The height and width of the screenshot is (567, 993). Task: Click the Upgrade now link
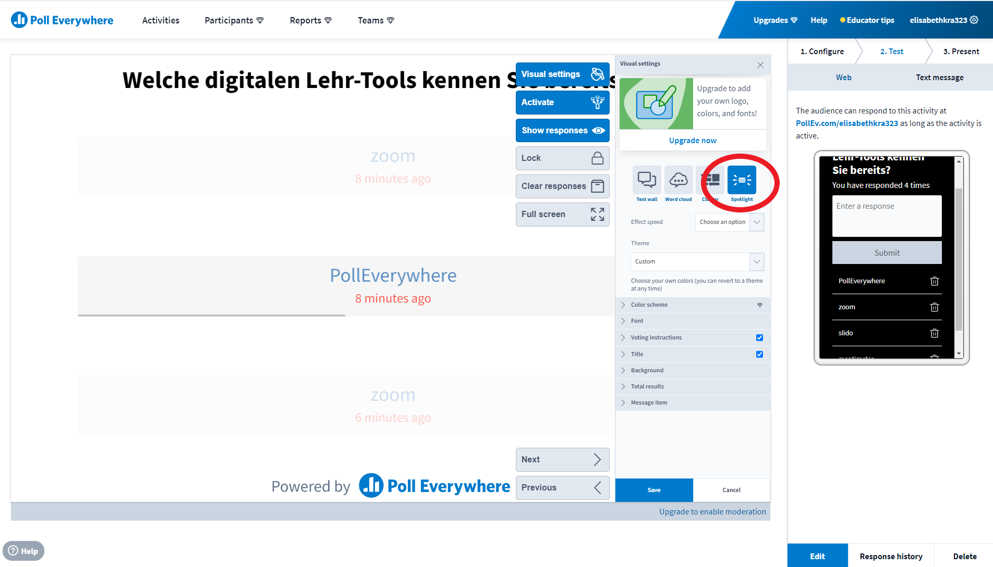[x=693, y=141]
